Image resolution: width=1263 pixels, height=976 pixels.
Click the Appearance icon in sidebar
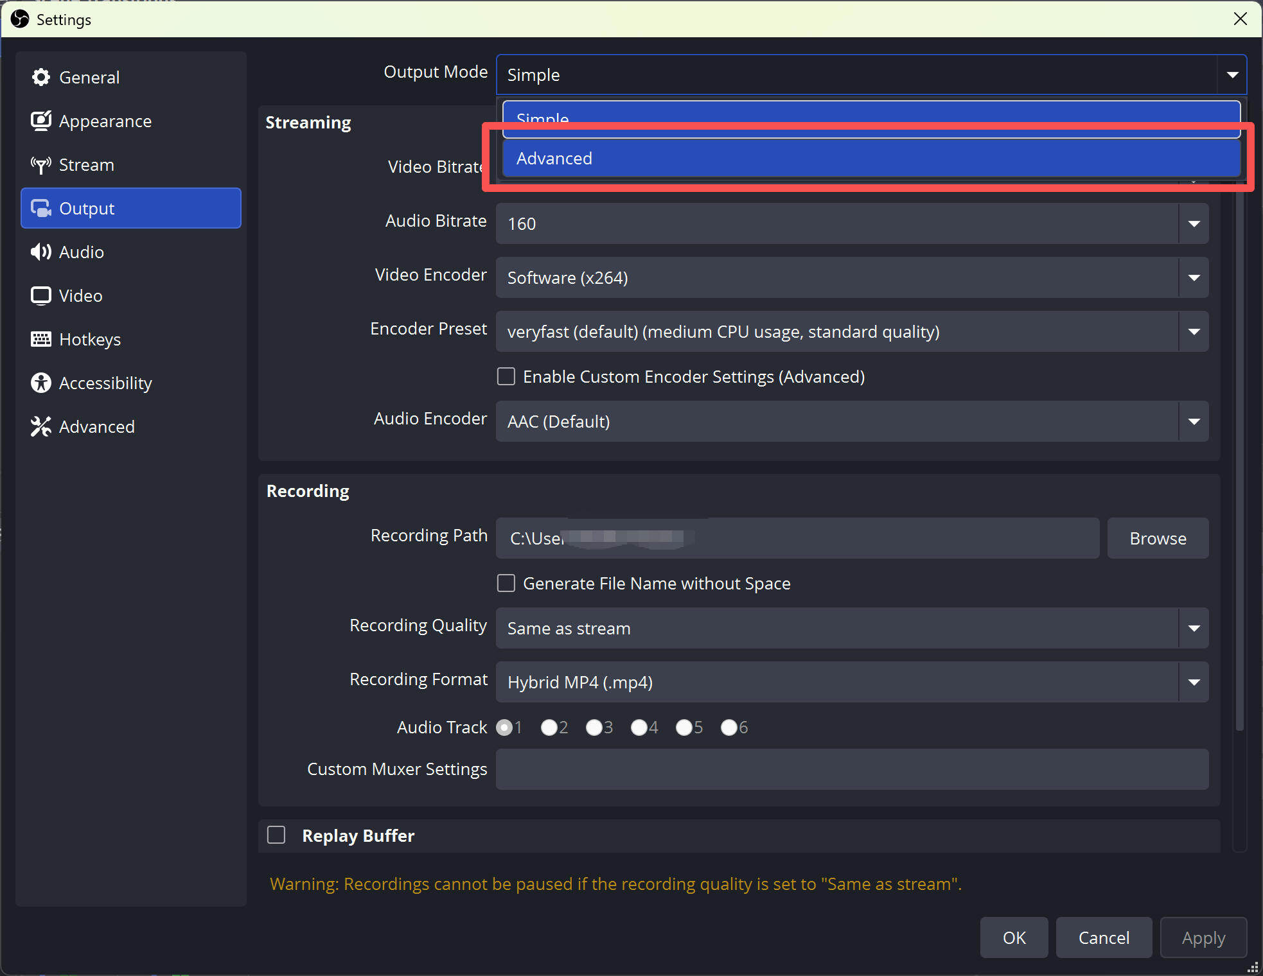[41, 121]
